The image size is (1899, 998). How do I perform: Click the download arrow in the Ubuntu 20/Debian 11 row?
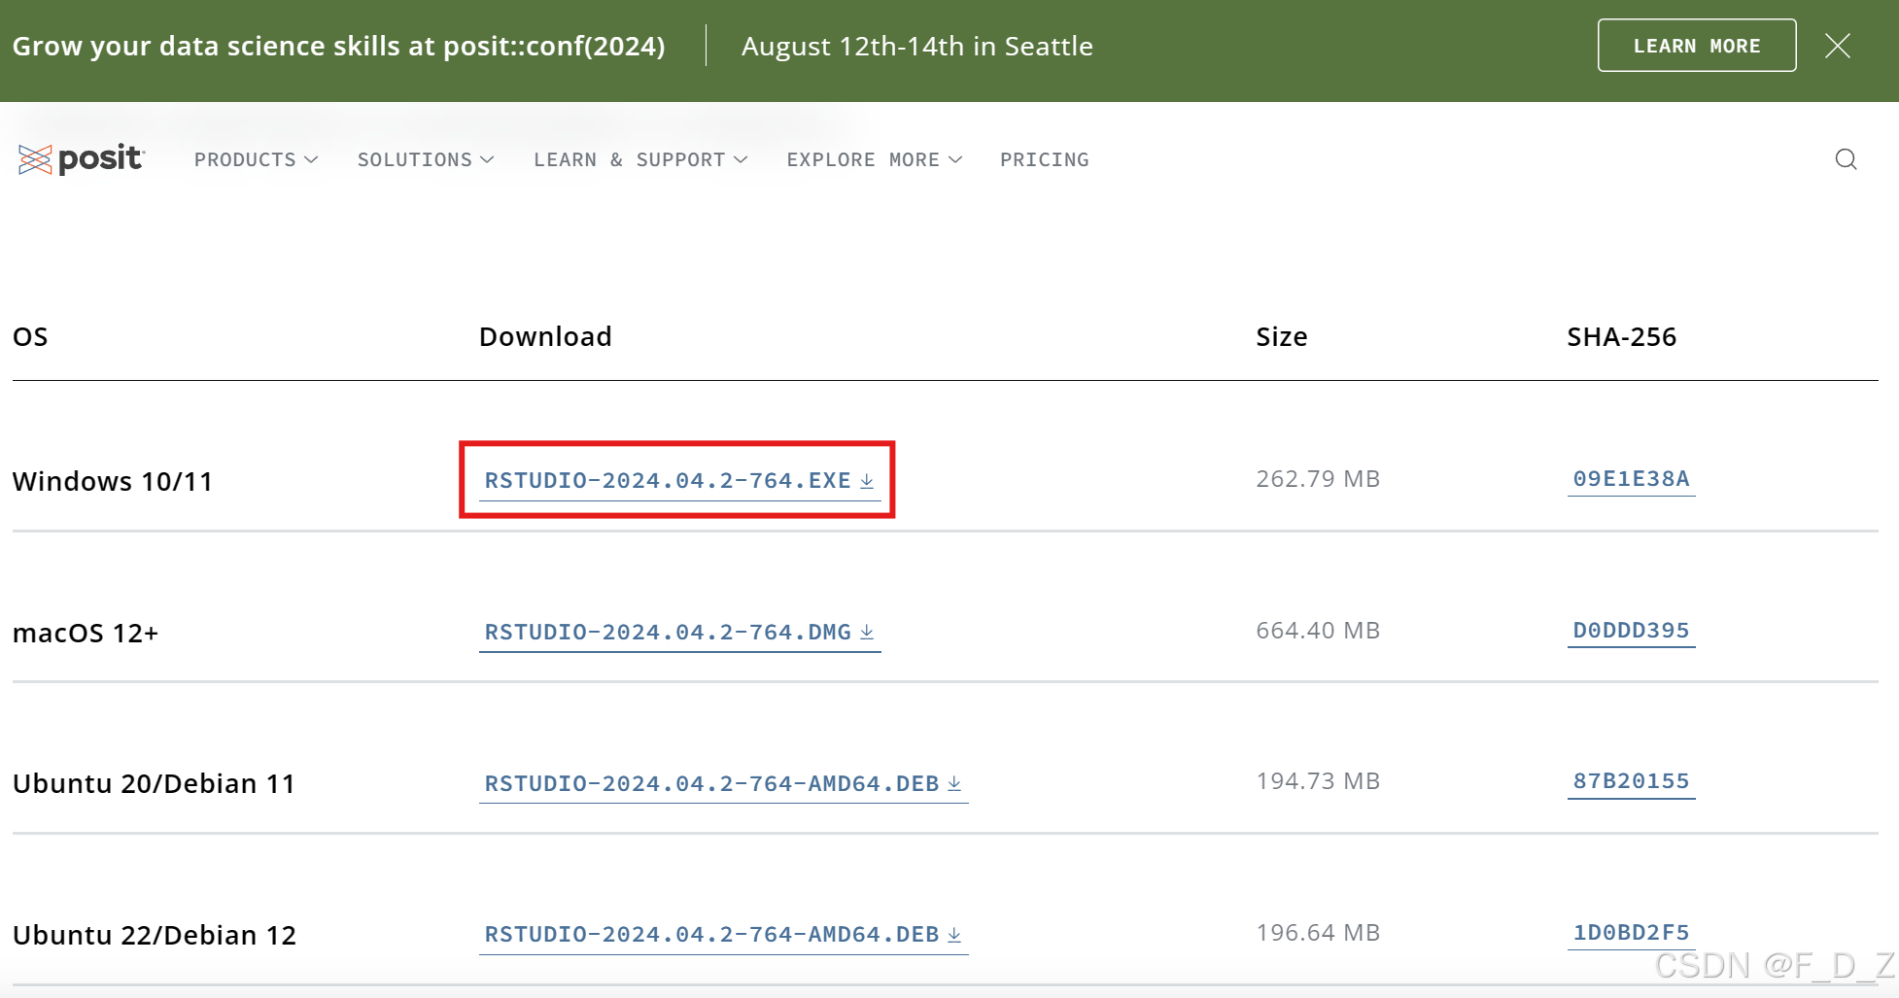point(954,783)
